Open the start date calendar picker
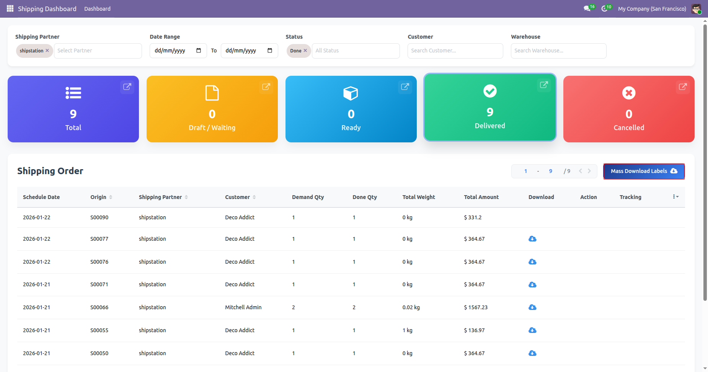 (199, 51)
